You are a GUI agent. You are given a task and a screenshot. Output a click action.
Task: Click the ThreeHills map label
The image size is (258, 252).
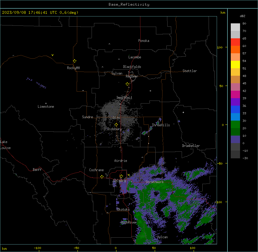coord(161,125)
